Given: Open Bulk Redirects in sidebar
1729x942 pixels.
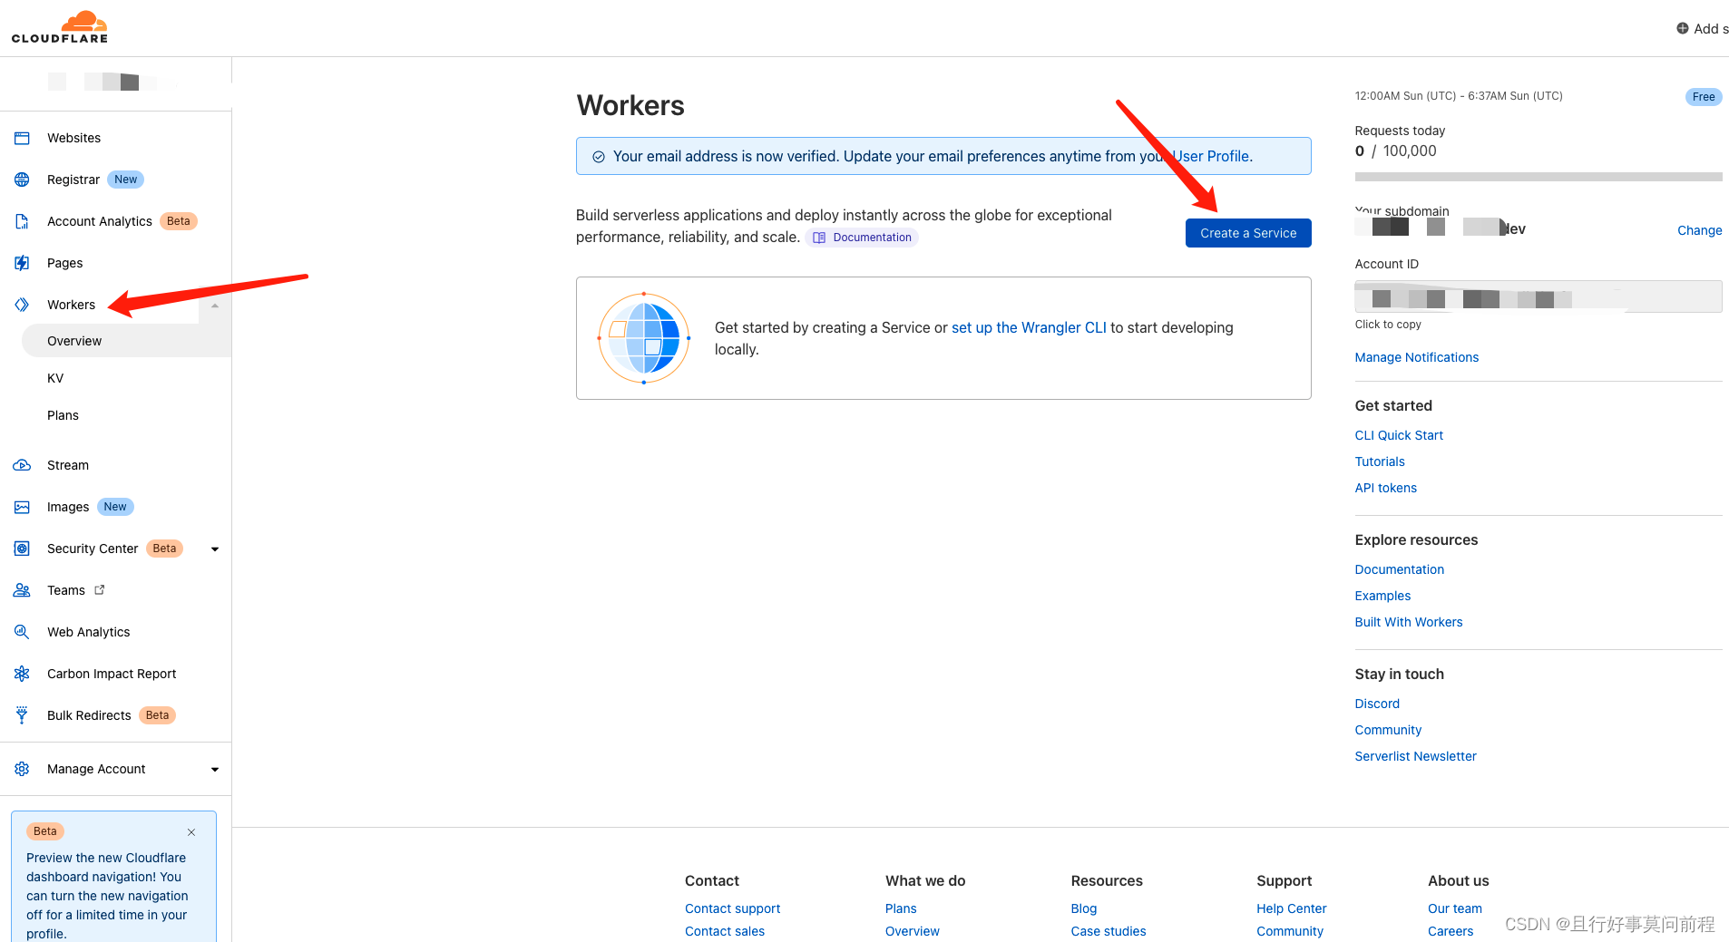Looking at the screenshot, I should click(x=89, y=715).
